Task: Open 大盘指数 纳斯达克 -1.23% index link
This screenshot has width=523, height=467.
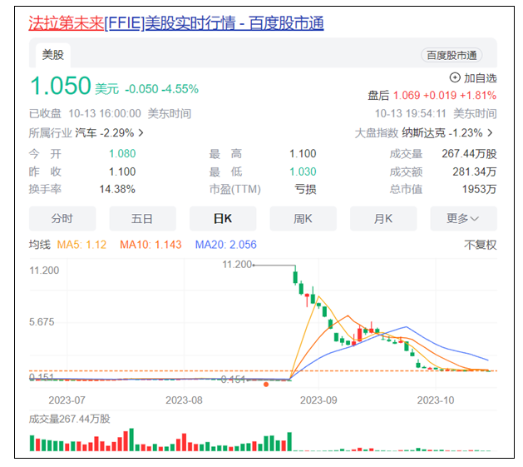Action: (x=423, y=133)
